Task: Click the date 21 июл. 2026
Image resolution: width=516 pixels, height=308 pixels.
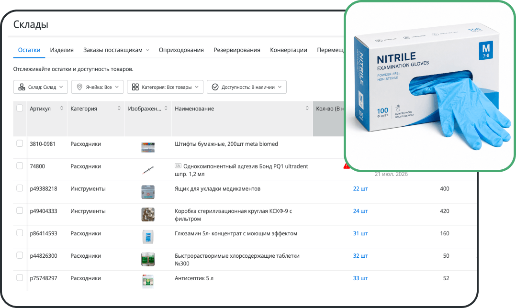Action: [391, 174]
